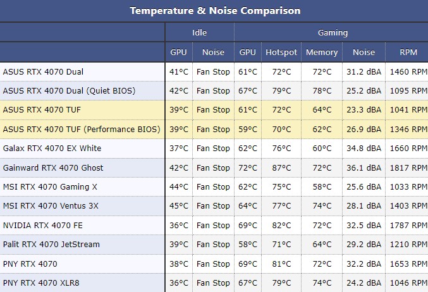Click the Galax RTX 4070 EX White name

52,148
